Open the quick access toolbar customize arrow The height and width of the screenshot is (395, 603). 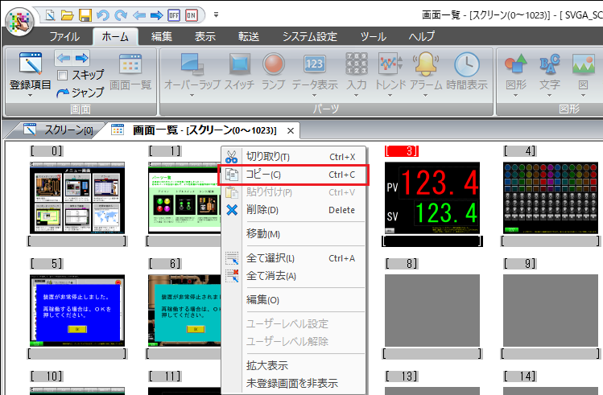pyautogui.click(x=216, y=14)
